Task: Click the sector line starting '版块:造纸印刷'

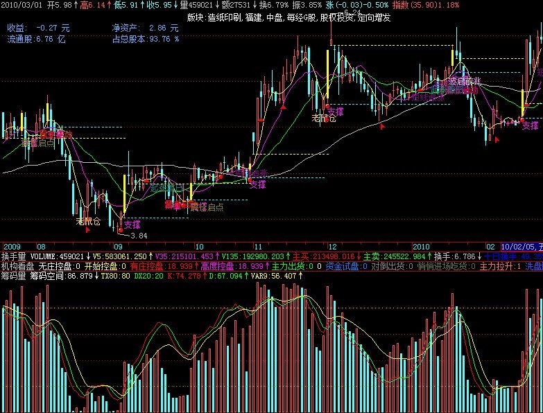Action: coord(288,17)
